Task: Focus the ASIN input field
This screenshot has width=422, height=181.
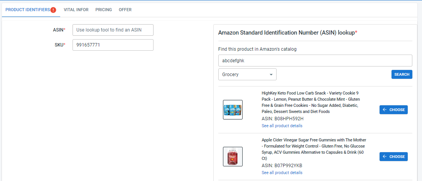Action: pyautogui.click(x=113, y=30)
